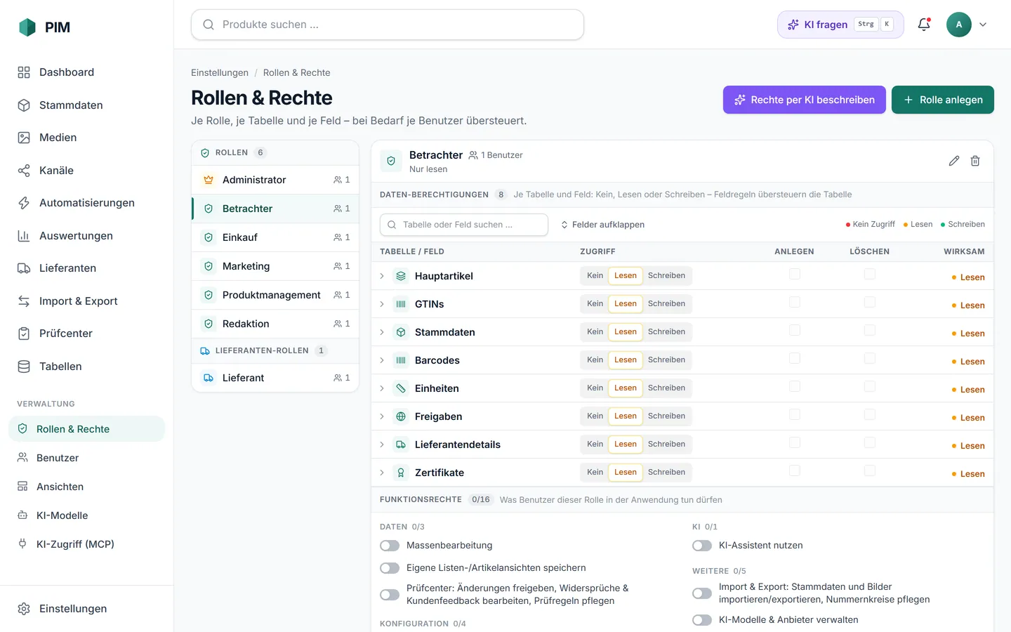Screen dimensions: 1011x632
Task: Click the PIM logo icon
Action: tap(27, 27)
